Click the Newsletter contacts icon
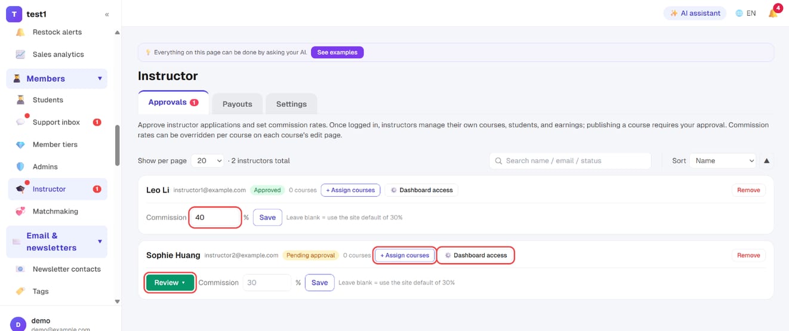The image size is (789, 331). pos(20,269)
